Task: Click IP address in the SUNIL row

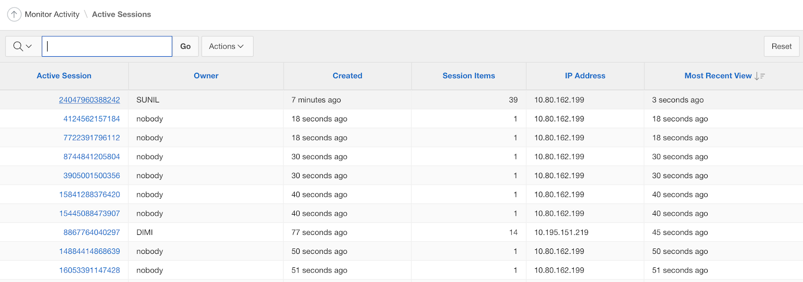Action: (559, 100)
